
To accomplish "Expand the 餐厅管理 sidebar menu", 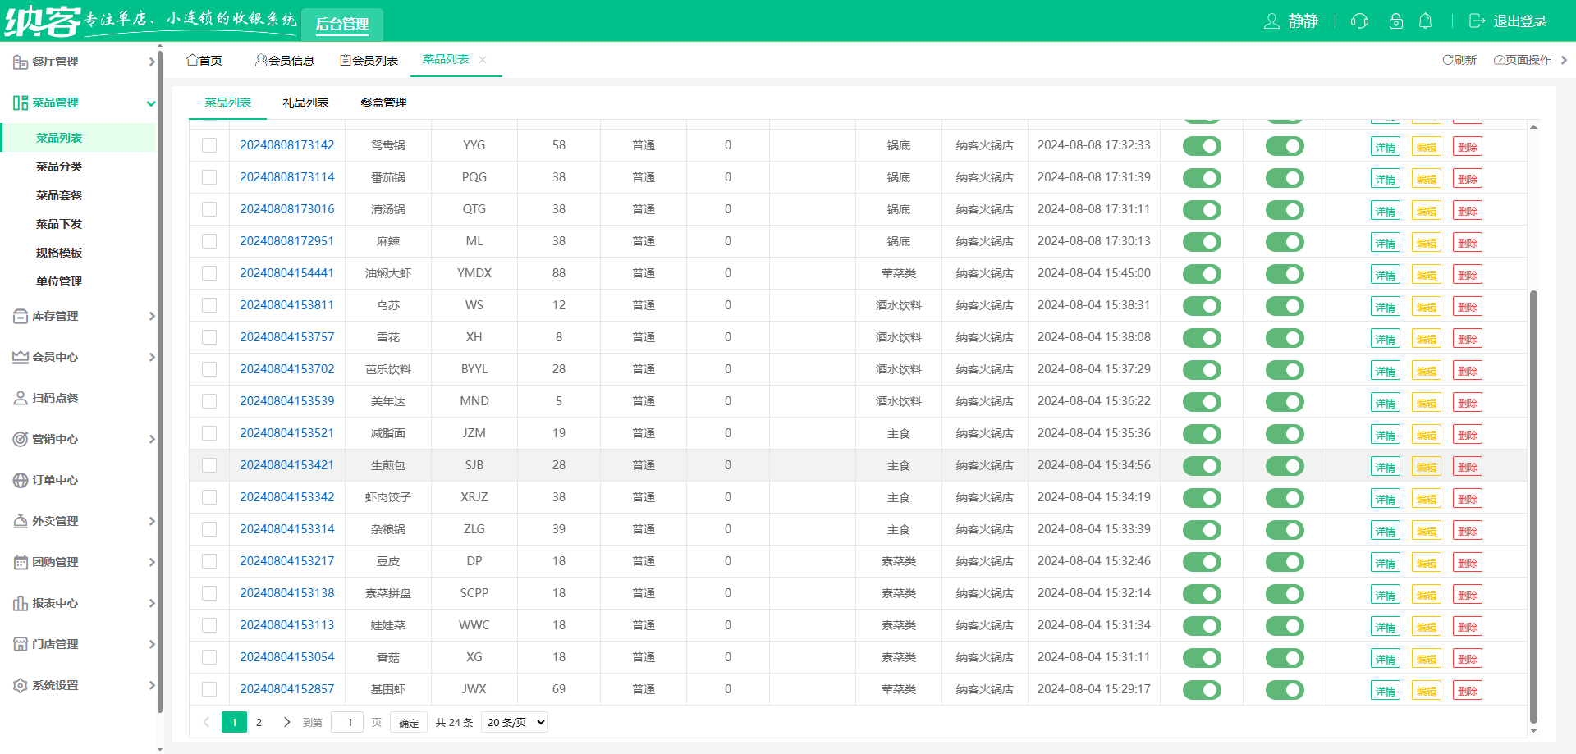I will [82, 62].
